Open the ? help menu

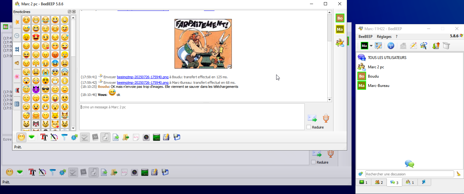pos(396,37)
